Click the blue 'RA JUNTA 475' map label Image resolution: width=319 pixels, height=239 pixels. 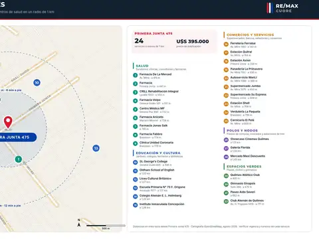point(18,137)
